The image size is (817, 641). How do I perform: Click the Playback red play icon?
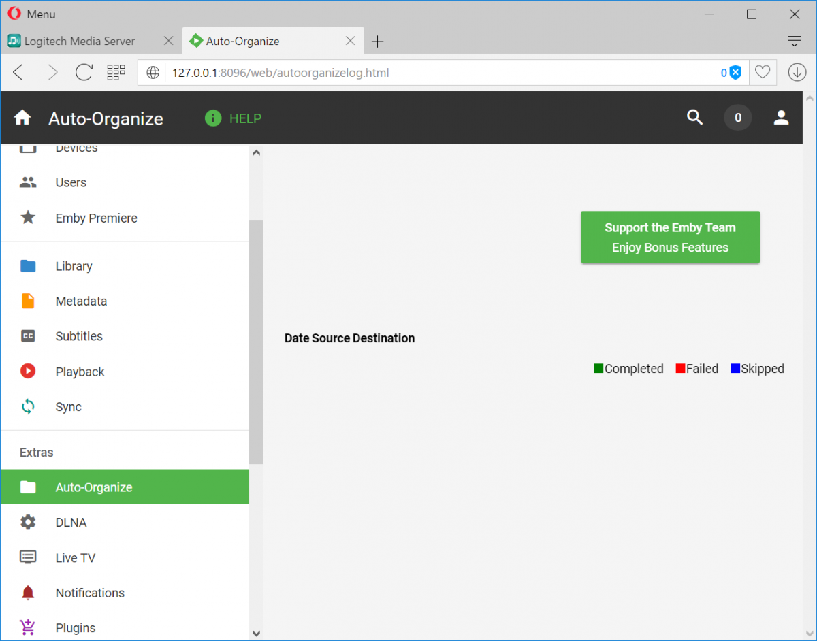coord(28,372)
